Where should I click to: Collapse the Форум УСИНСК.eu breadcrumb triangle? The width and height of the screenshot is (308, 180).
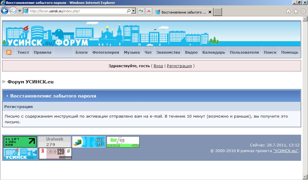pos(4,82)
